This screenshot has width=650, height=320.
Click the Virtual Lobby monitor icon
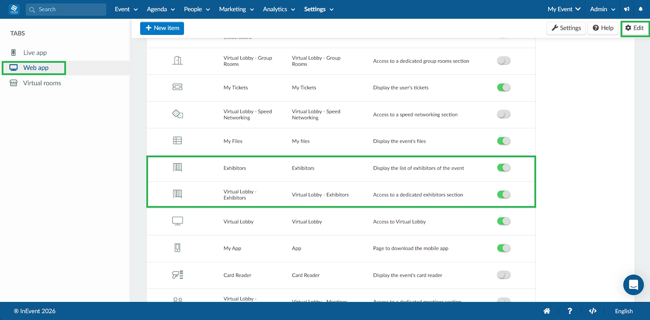click(x=177, y=221)
